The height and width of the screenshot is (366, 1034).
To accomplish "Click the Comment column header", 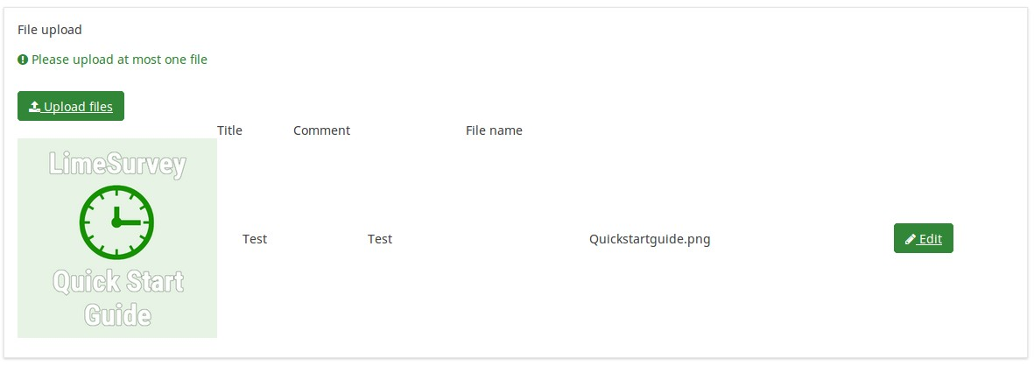I will coord(321,130).
